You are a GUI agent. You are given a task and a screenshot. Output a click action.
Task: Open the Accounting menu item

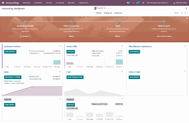point(60,3)
